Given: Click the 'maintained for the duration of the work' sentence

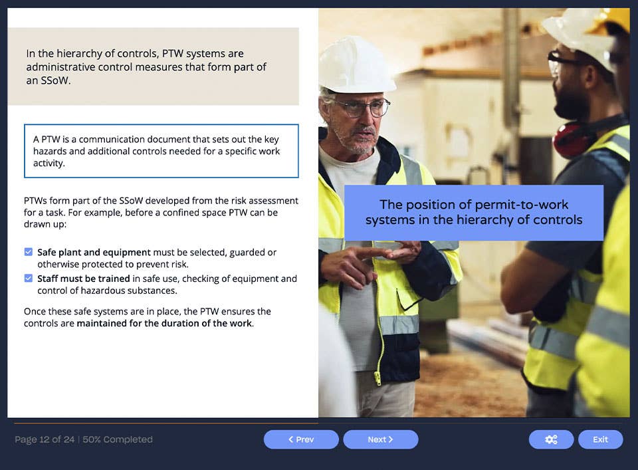Looking at the screenshot, I should click(x=148, y=317).
